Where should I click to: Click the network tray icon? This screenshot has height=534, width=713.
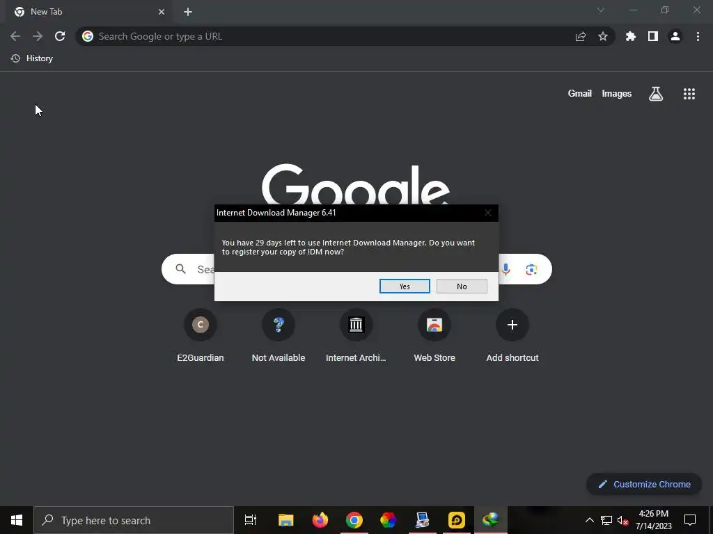(x=606, y=520)
